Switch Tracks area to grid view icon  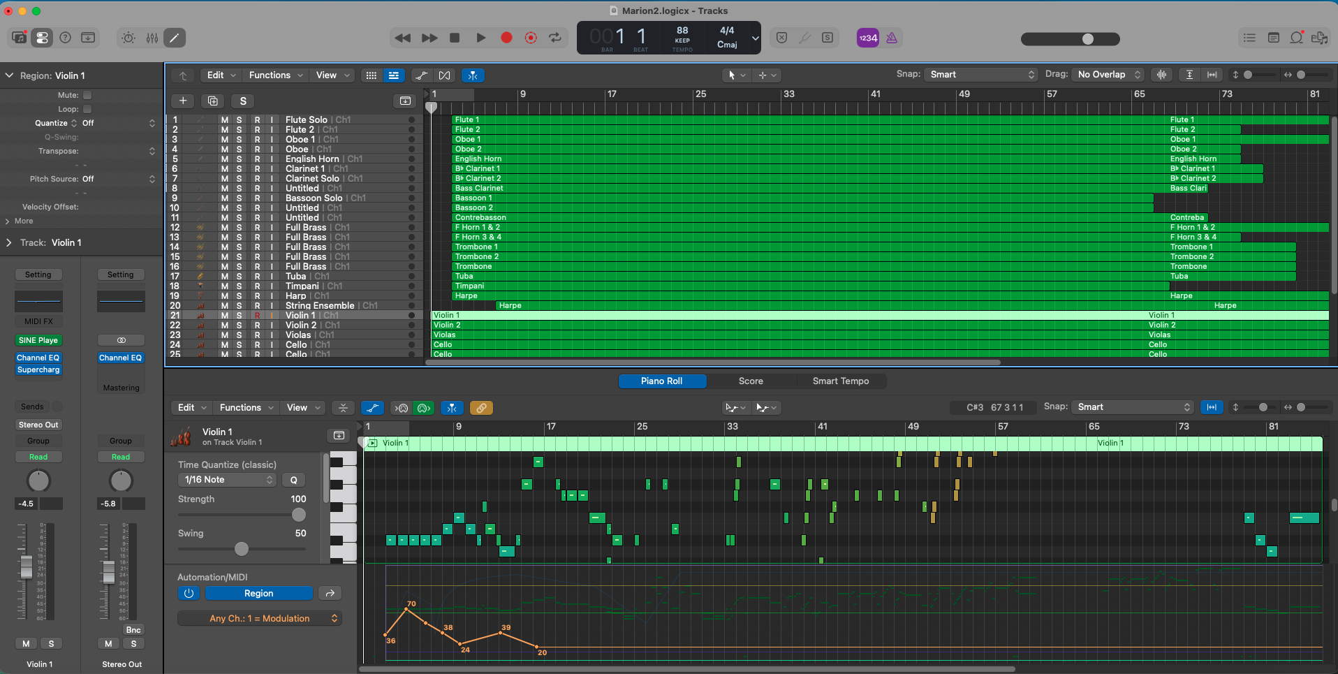click(372, 75)
